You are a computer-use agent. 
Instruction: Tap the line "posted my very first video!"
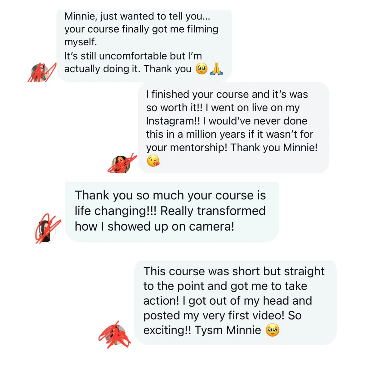point(214,316)
